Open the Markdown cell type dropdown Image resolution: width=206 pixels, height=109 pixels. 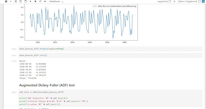tap(56, 2)
